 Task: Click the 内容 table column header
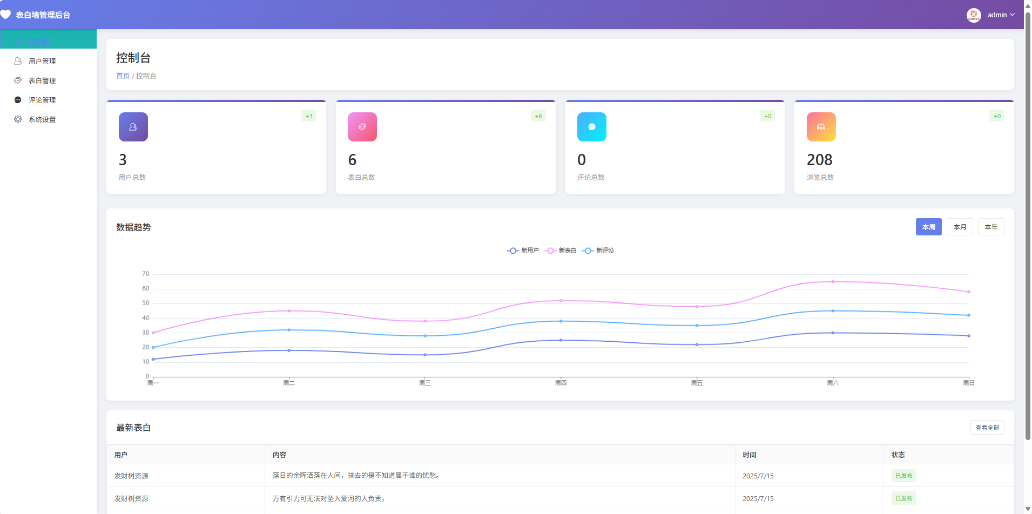(500, 455)
